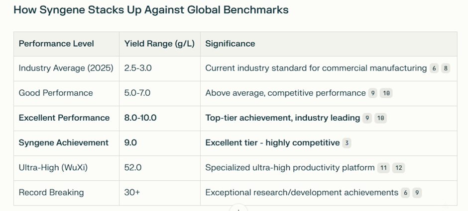Click citation 9 in Record Breaking row

tap(417, 193)
